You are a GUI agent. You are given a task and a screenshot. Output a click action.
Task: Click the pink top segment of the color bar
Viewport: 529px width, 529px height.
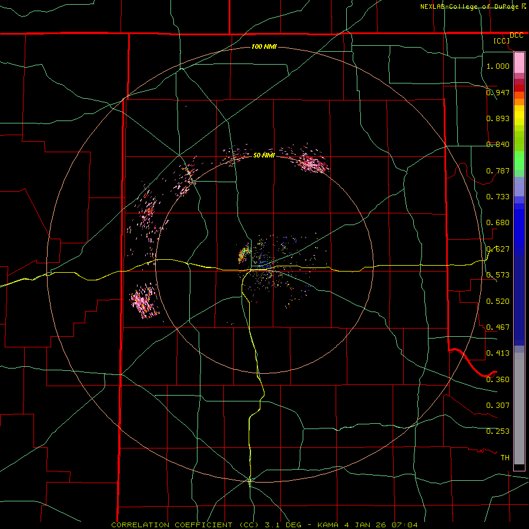[519, 62]
